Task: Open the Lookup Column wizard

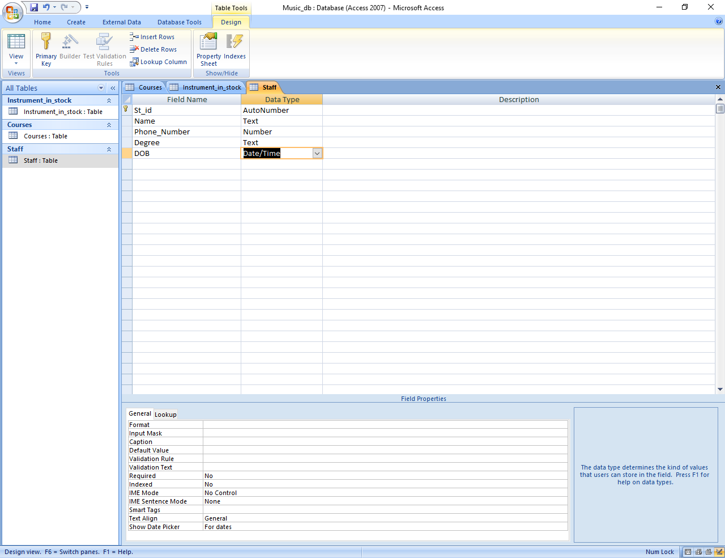Action: pos(159,62)
